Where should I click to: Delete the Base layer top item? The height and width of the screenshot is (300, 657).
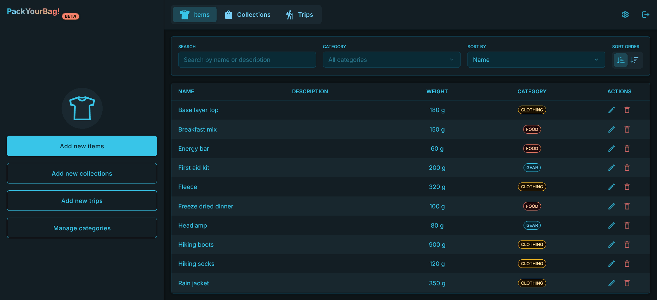point(627,110)
